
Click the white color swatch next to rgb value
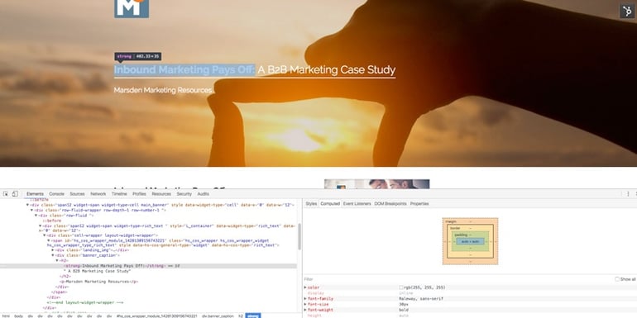tap(401, 287)
